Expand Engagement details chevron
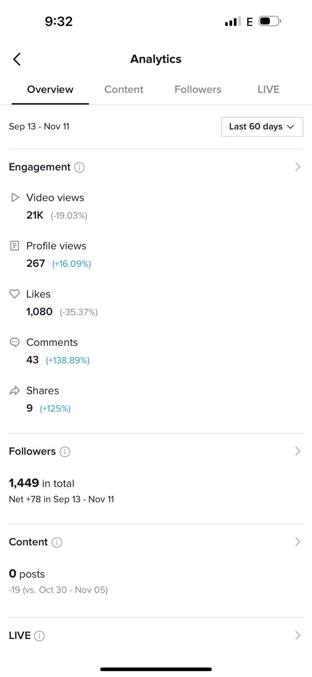 pyautogui.click(x=297, y=167)
